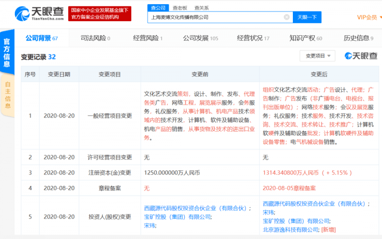Image resolution: width=382 pixels, height=239 pixels.
Task: Click the 变更前 column header
Action: 200,74
